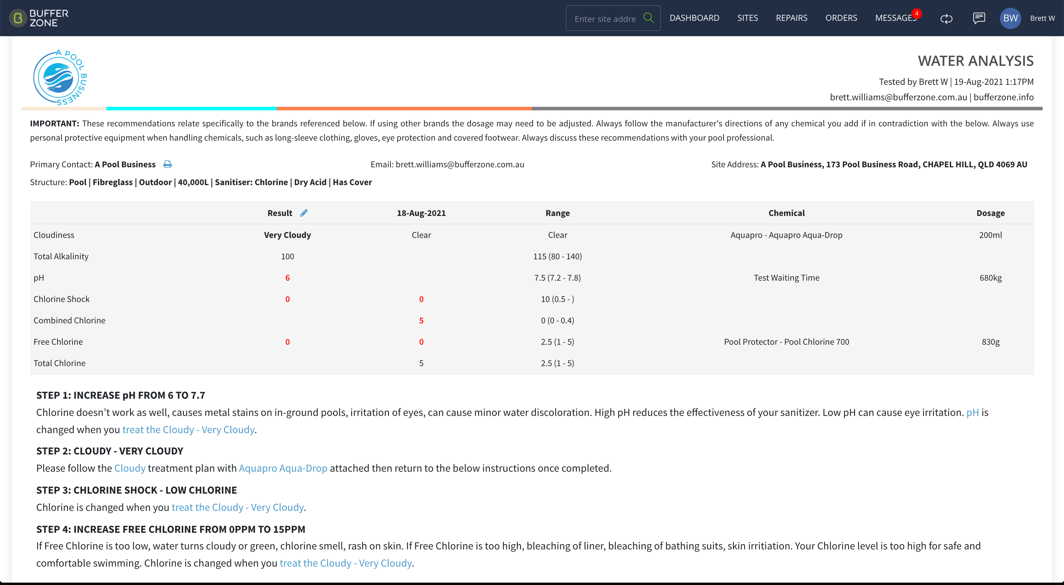Click the pH link in Step 1
The height and width of the screenshot is (585, 1064).
coord(972,412)
